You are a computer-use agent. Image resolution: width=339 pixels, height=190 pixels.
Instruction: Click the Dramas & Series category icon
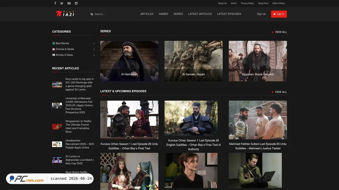tap(54, 49)
